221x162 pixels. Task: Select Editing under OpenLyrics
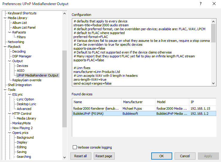coord(22,147)
